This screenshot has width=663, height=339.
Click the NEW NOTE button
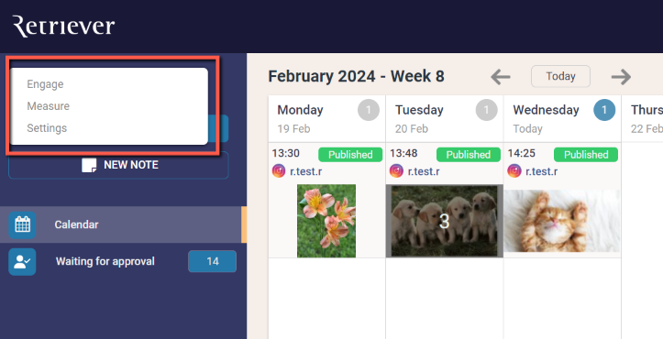coord(118,165)
